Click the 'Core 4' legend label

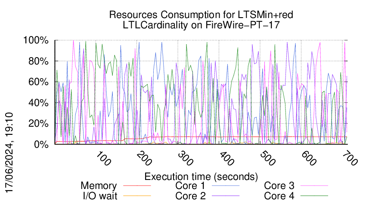pyautogui.click(x=279, y=196)
